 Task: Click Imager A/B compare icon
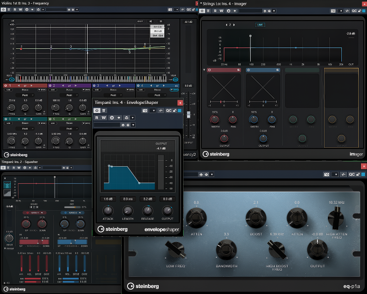(x=228, y=11)
